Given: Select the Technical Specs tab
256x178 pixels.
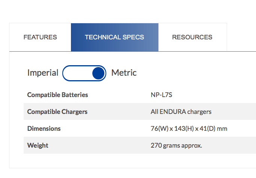Looking at the screenshot, I should tap(114, 37).
